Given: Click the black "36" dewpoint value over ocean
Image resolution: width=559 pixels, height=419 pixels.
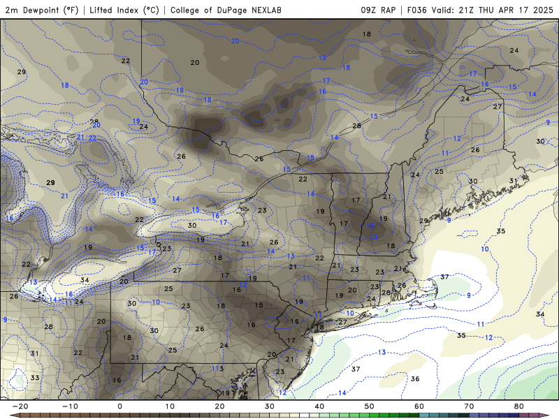Looking at the screenshot, I should tap(415, 378).
